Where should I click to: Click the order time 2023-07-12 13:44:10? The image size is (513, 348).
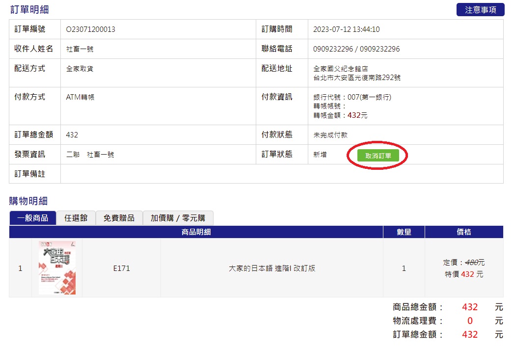346,29
